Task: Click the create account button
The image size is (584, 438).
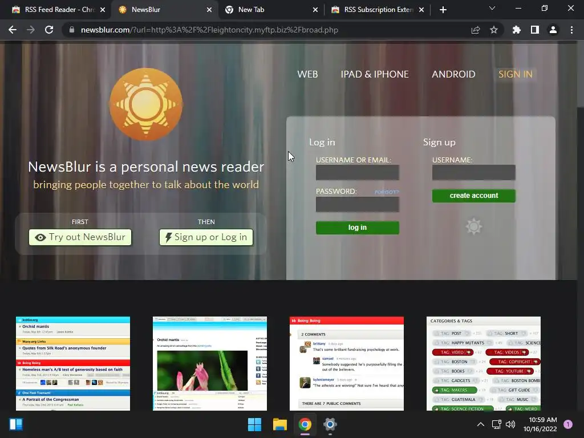Action: 474,196
